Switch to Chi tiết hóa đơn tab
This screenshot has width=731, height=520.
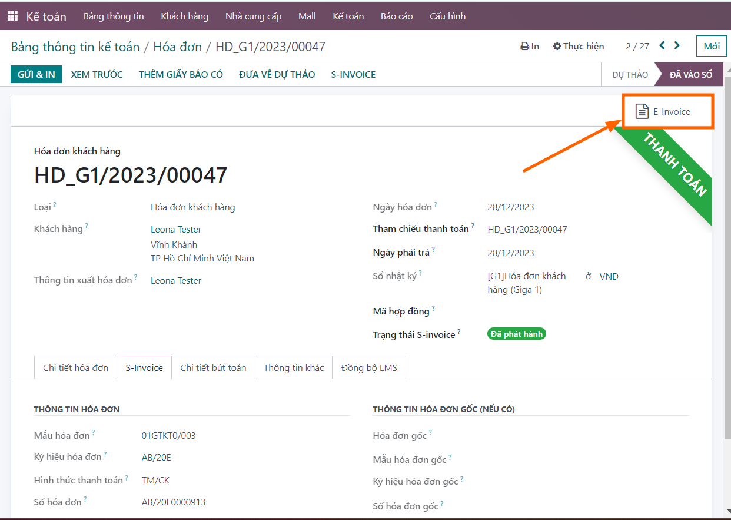tap(76, 367)
